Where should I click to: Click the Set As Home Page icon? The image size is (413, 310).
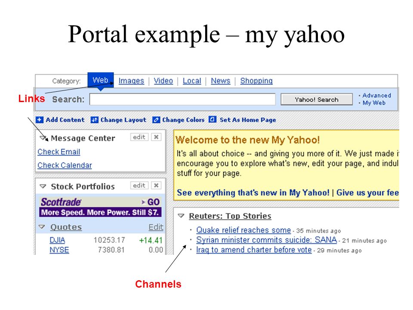[212, 119]
